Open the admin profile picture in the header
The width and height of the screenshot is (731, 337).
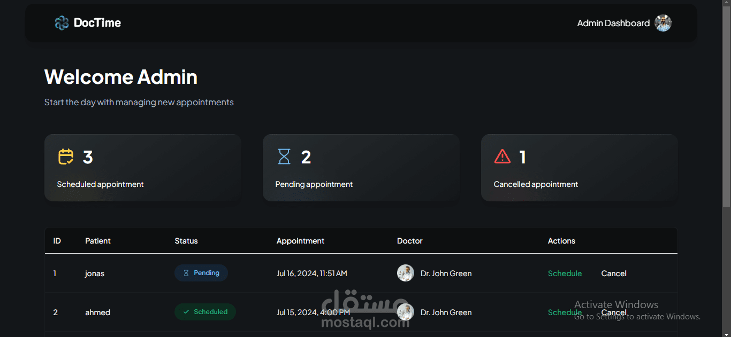click(663, 22)
